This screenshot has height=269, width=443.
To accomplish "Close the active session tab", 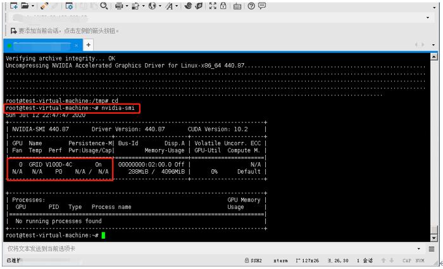I will pyautogui.click(x=77, y=45).
